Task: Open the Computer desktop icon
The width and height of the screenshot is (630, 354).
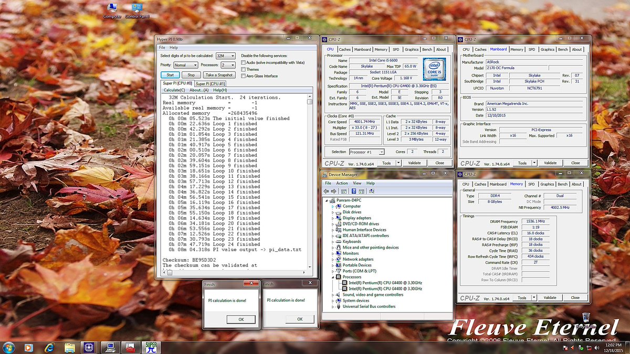Action: pos(112,10)
